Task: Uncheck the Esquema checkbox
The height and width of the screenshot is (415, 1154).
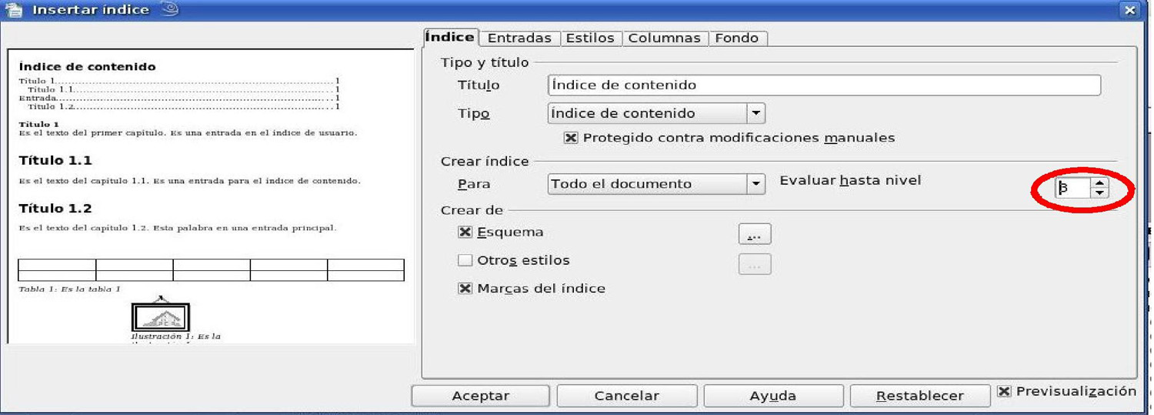Action: coord(465,233)
